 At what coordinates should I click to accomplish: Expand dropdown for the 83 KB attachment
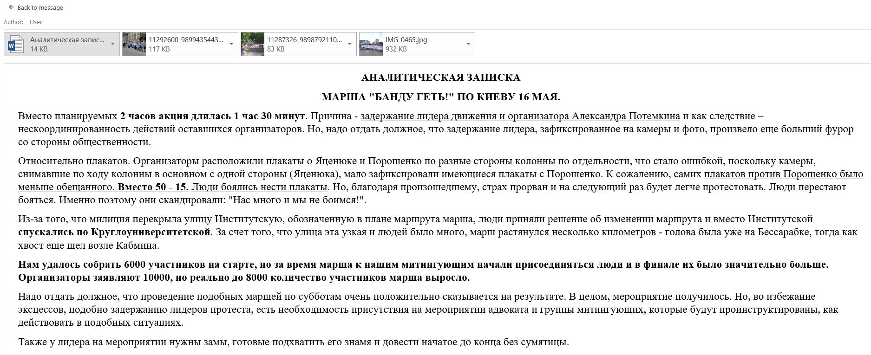coord(350,44)
